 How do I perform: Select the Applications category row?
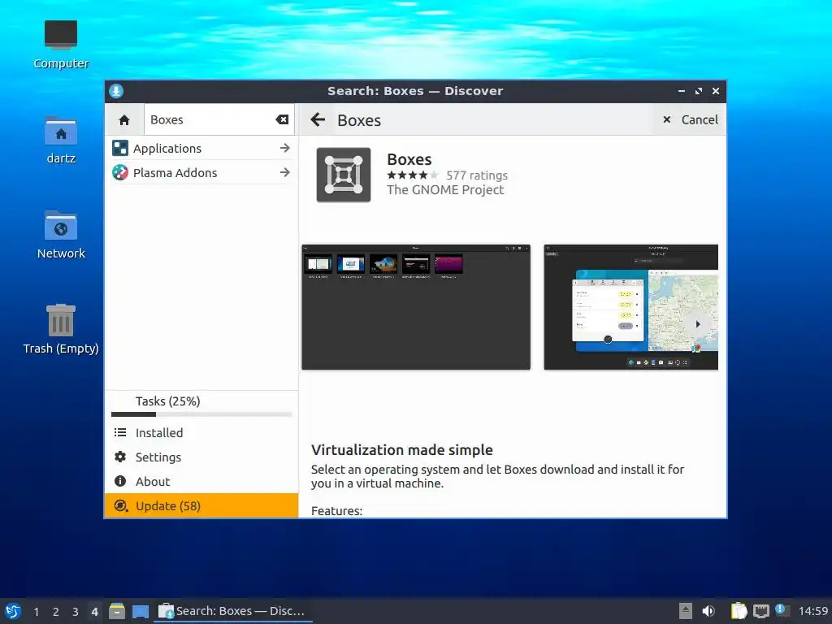point(201,148)
